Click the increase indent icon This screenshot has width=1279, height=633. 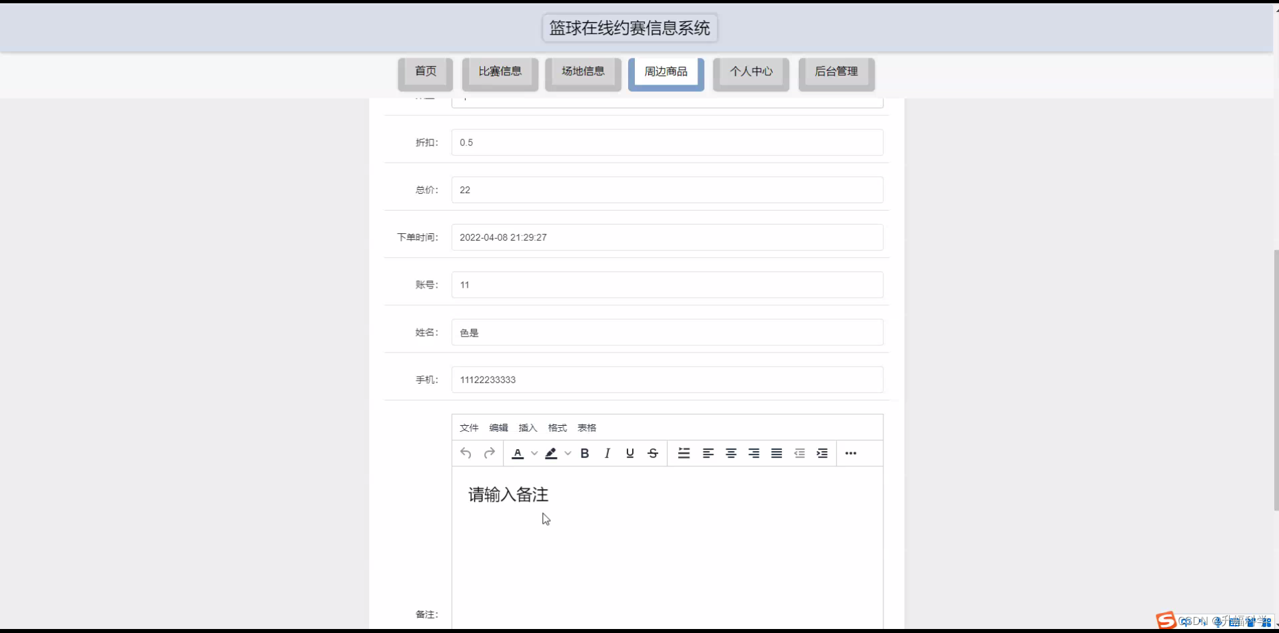[822, 453]
